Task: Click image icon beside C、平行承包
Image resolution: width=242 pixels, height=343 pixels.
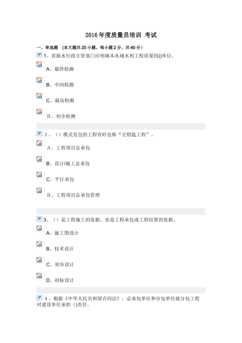Action: 39,175
